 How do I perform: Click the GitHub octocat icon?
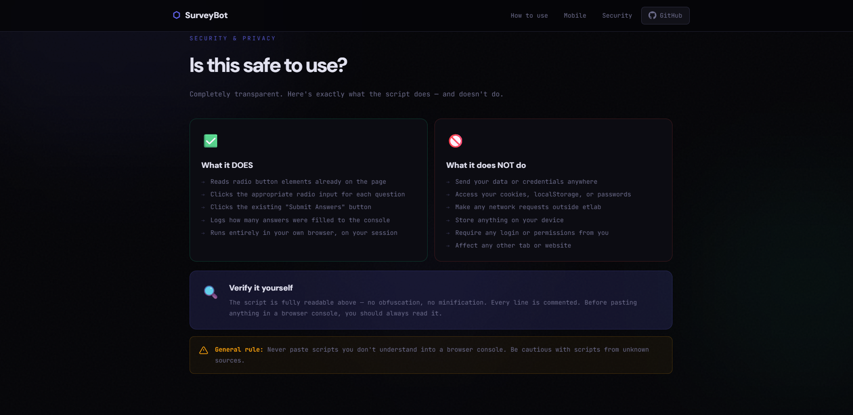tap(652, 15)
